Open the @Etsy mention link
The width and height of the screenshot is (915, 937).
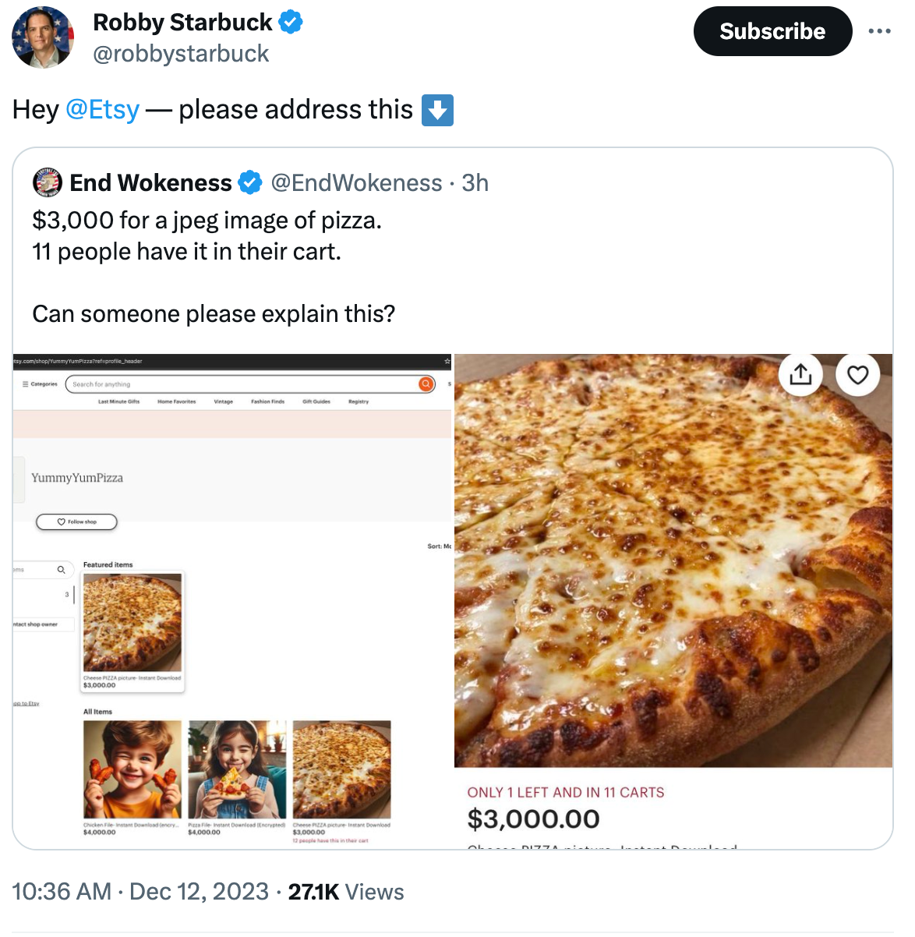(x=103, y=110)
